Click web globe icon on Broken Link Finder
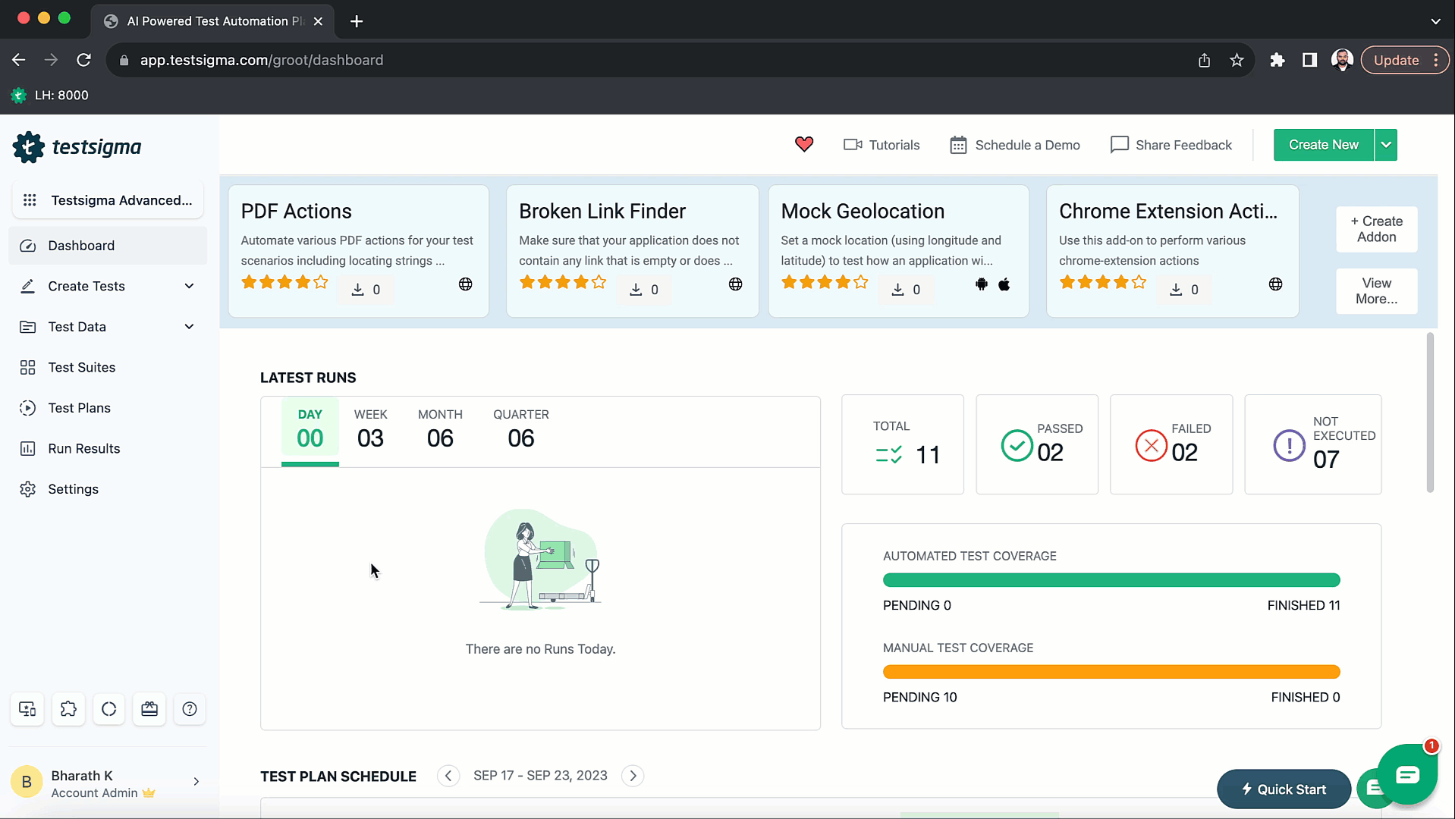1455x819 pixels. [x=736, y=284]
